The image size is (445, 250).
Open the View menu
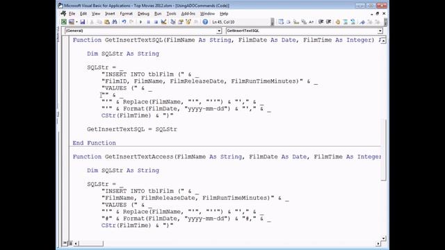[96, 14]
